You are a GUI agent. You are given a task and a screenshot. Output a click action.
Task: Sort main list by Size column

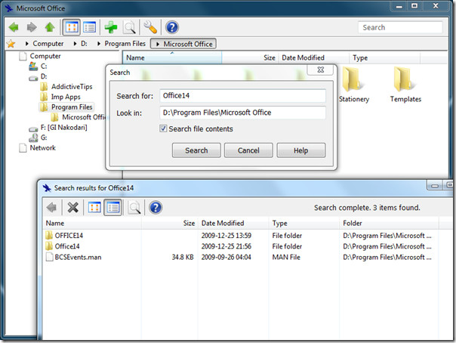tap(250, 58)
